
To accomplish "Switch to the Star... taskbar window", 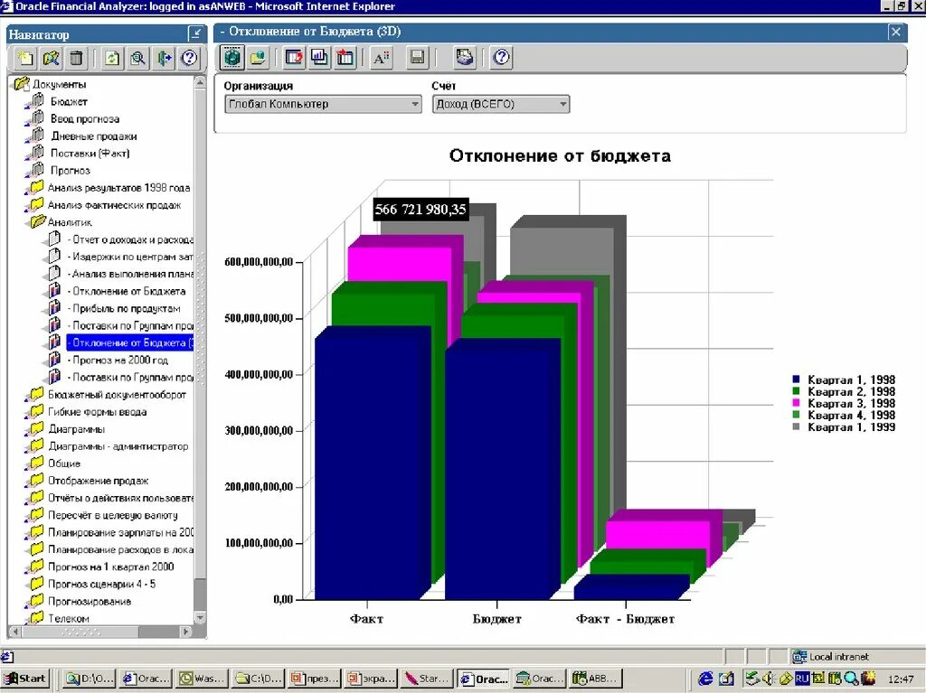I will [428, 679].
